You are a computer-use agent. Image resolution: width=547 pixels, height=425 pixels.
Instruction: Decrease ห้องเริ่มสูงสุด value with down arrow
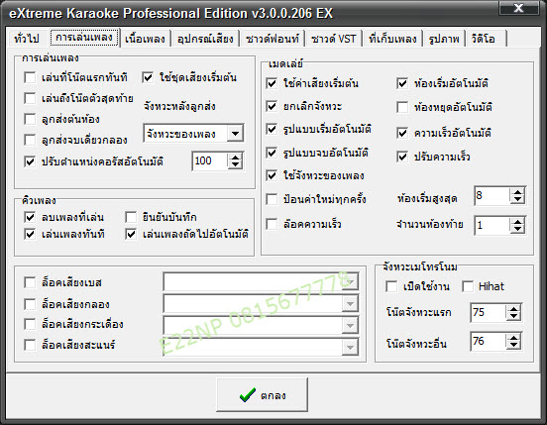coord(517,200)
